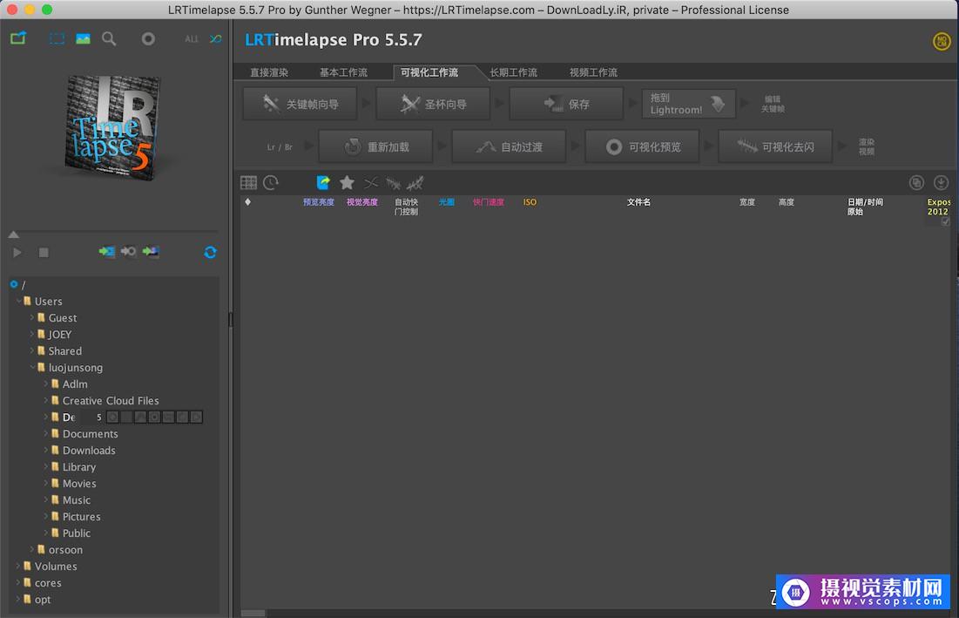Toggle the blue shuffle icon beside ALL
The image size is (959, 618).
click(x=215, y=38)
